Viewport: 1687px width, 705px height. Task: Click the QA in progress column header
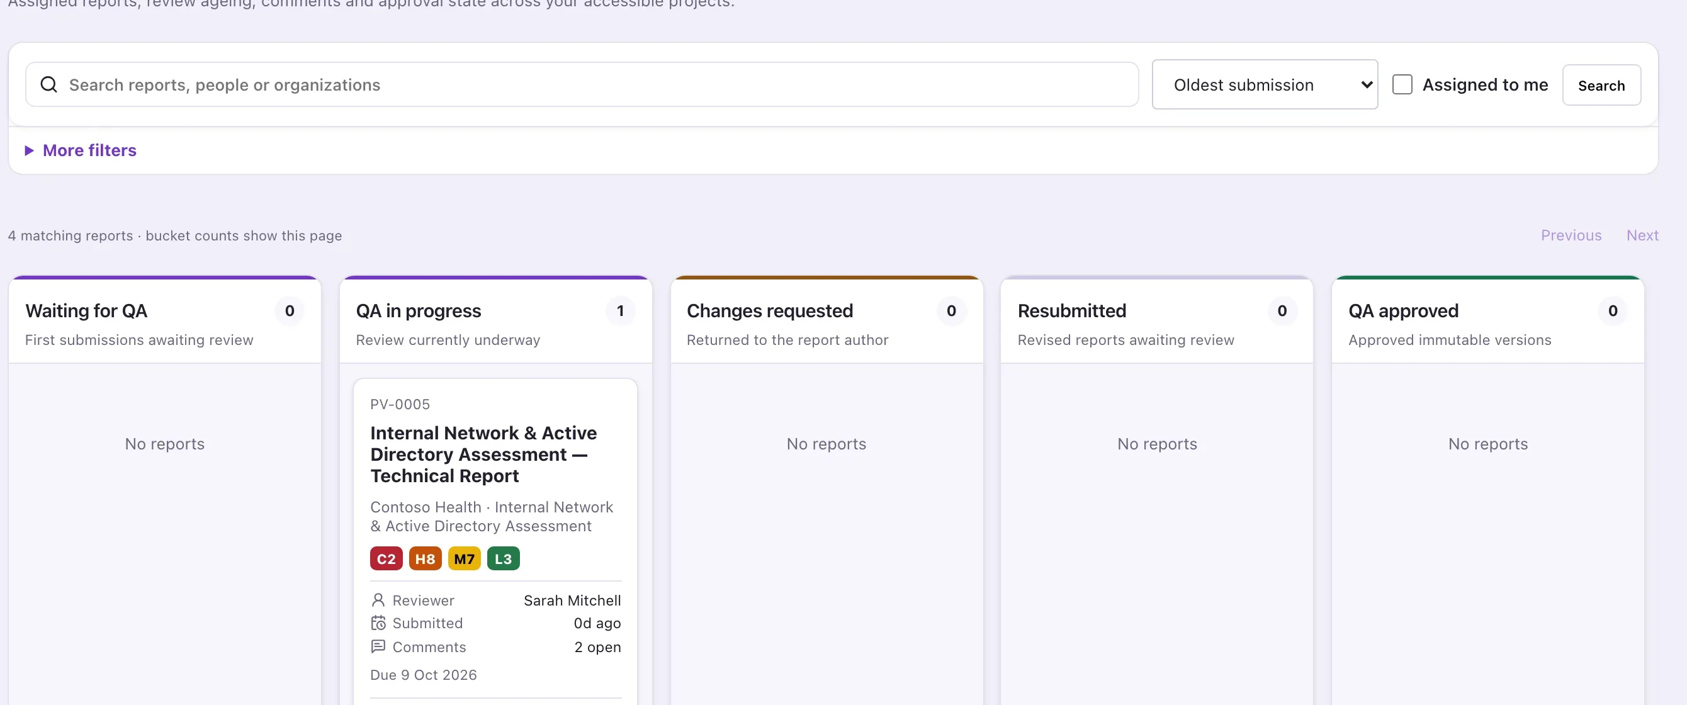click(419, 310)
